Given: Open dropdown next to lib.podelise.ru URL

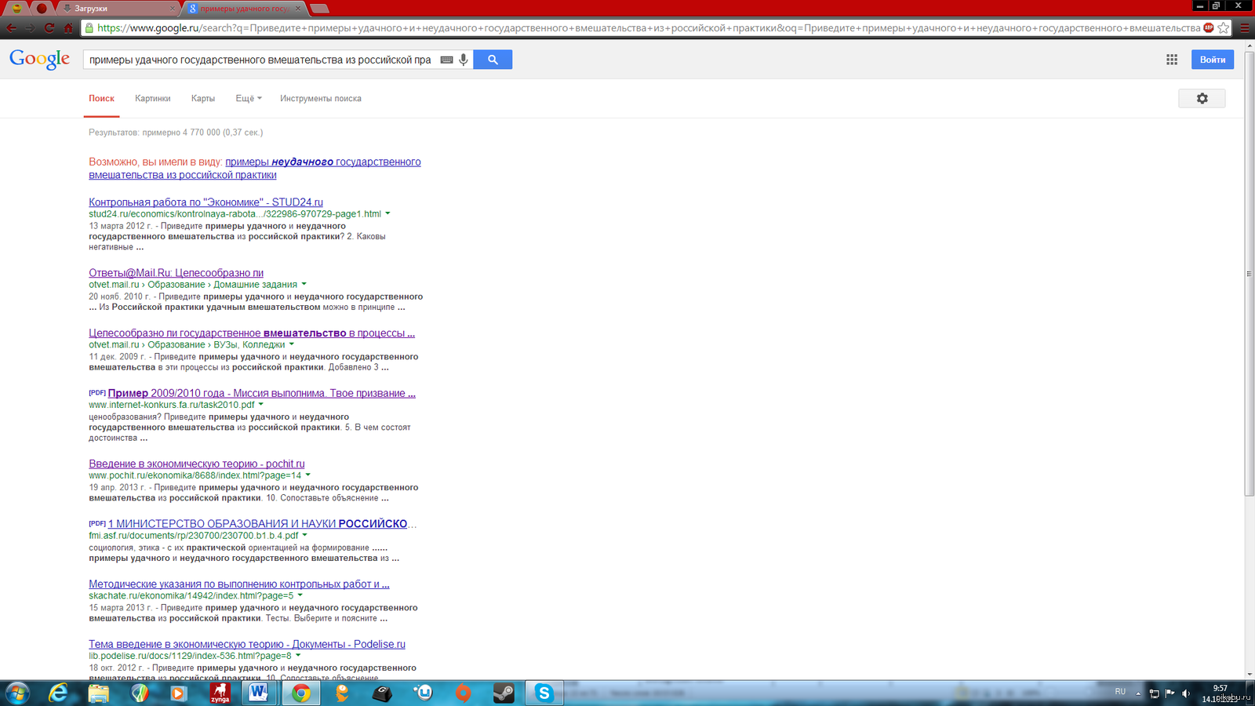Looking at the screenshot, I should [x=297, y=656].
